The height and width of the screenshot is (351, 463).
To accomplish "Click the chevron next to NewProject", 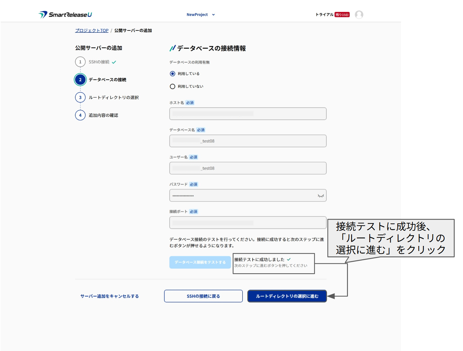I will 213,15.
